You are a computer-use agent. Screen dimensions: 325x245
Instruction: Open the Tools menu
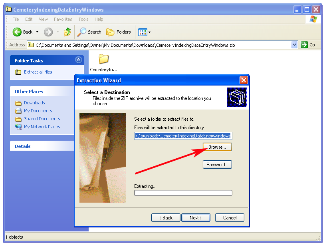pyautogui.click(x=83, y=19)
